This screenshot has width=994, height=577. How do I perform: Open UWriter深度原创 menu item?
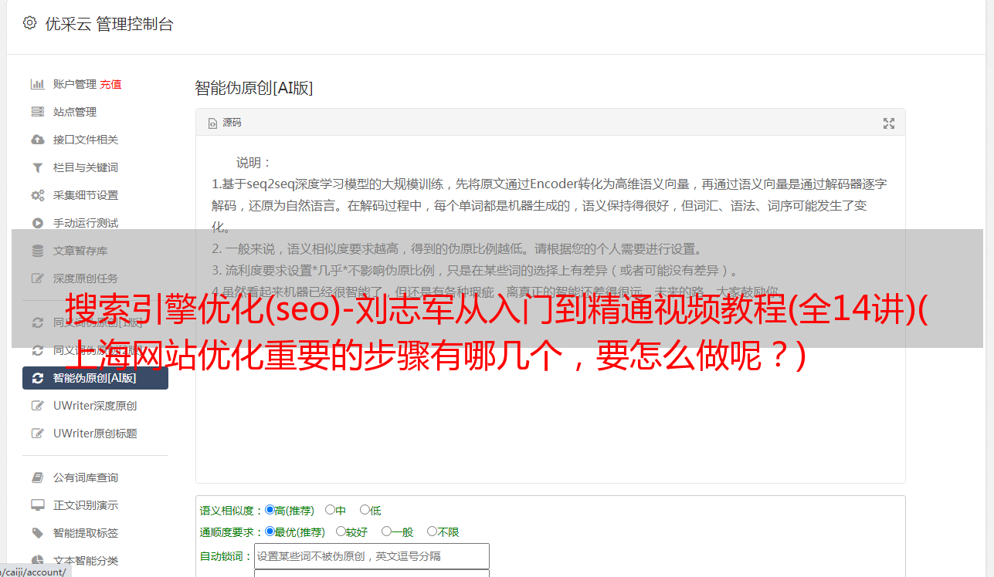pos(95,406)
